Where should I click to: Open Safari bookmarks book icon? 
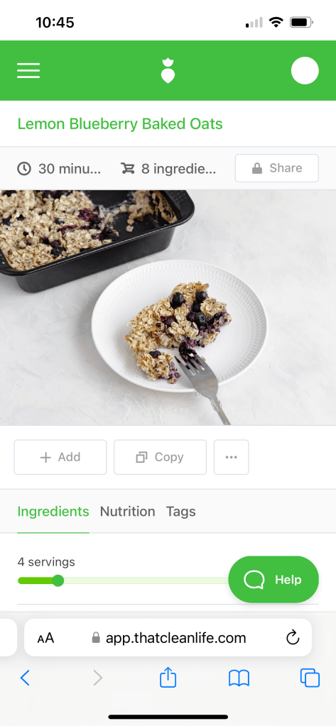[239, 678]
